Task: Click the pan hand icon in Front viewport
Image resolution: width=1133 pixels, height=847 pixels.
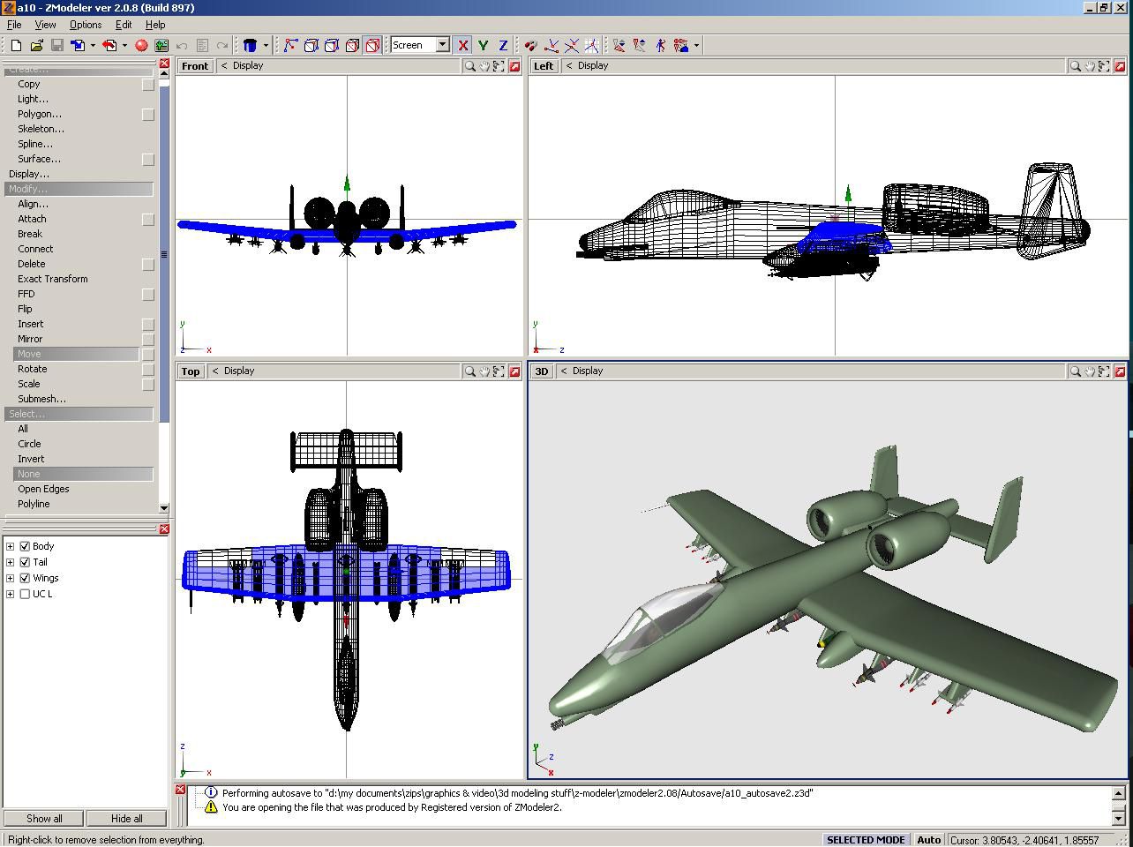Action: coord(483,65)
